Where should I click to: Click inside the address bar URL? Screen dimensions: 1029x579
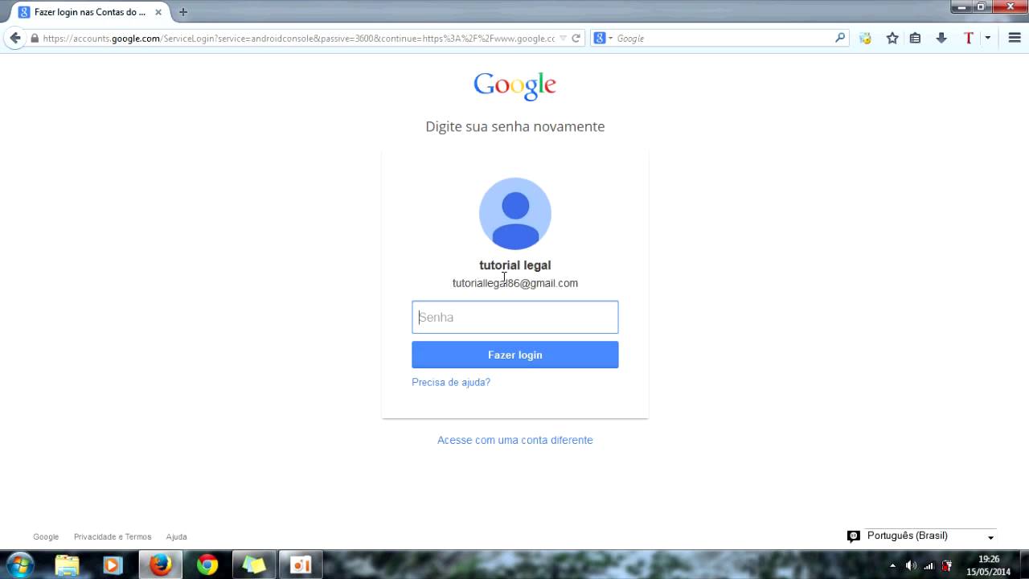(299, 39)
